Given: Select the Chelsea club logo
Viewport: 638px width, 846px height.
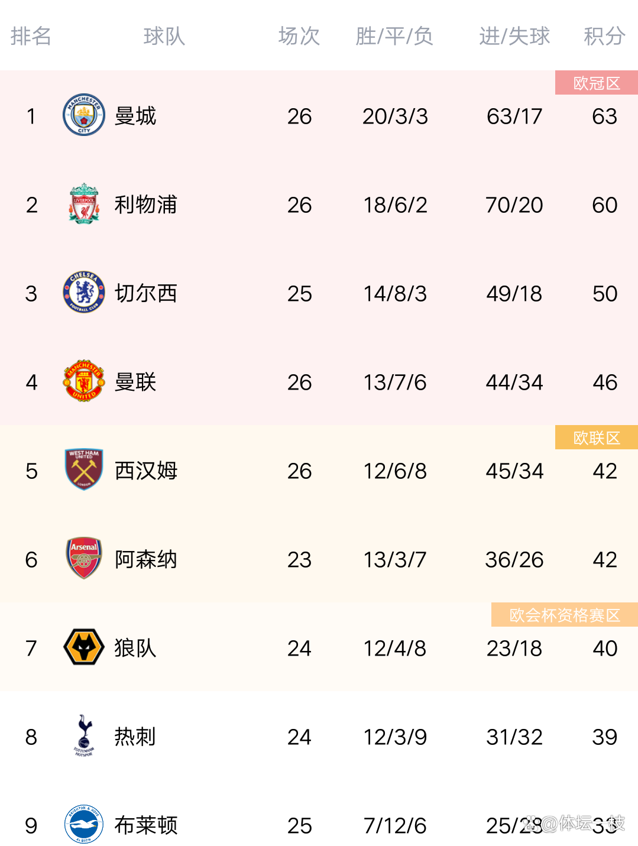Looking at the screenshot, I should tap(84, 293).
